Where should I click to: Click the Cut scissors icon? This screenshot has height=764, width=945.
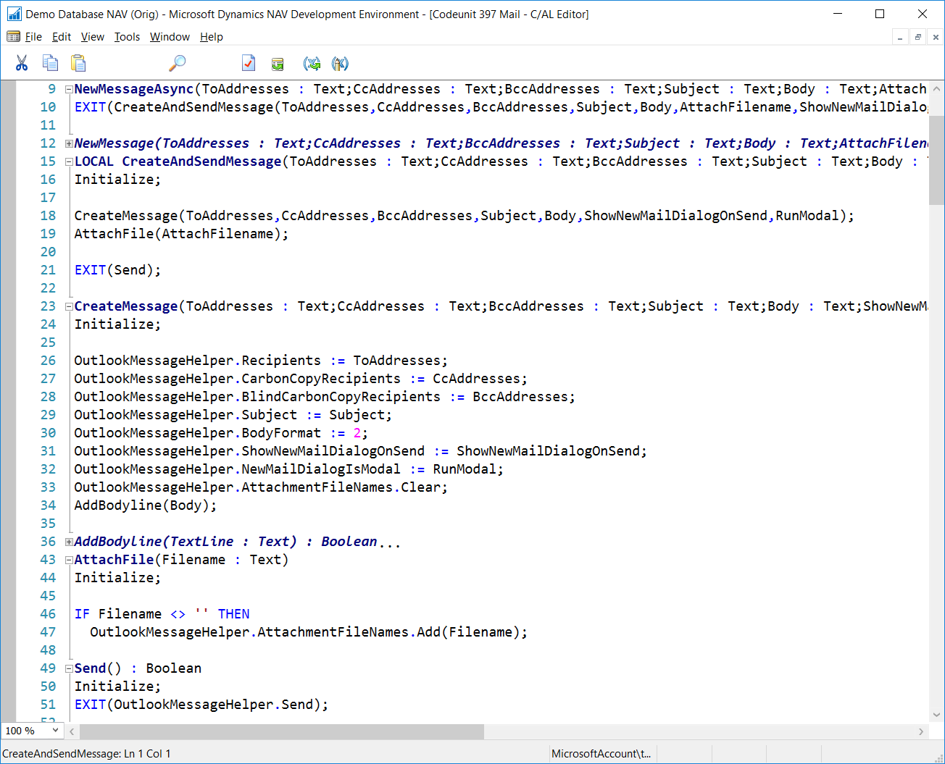(x=22, y=64)
